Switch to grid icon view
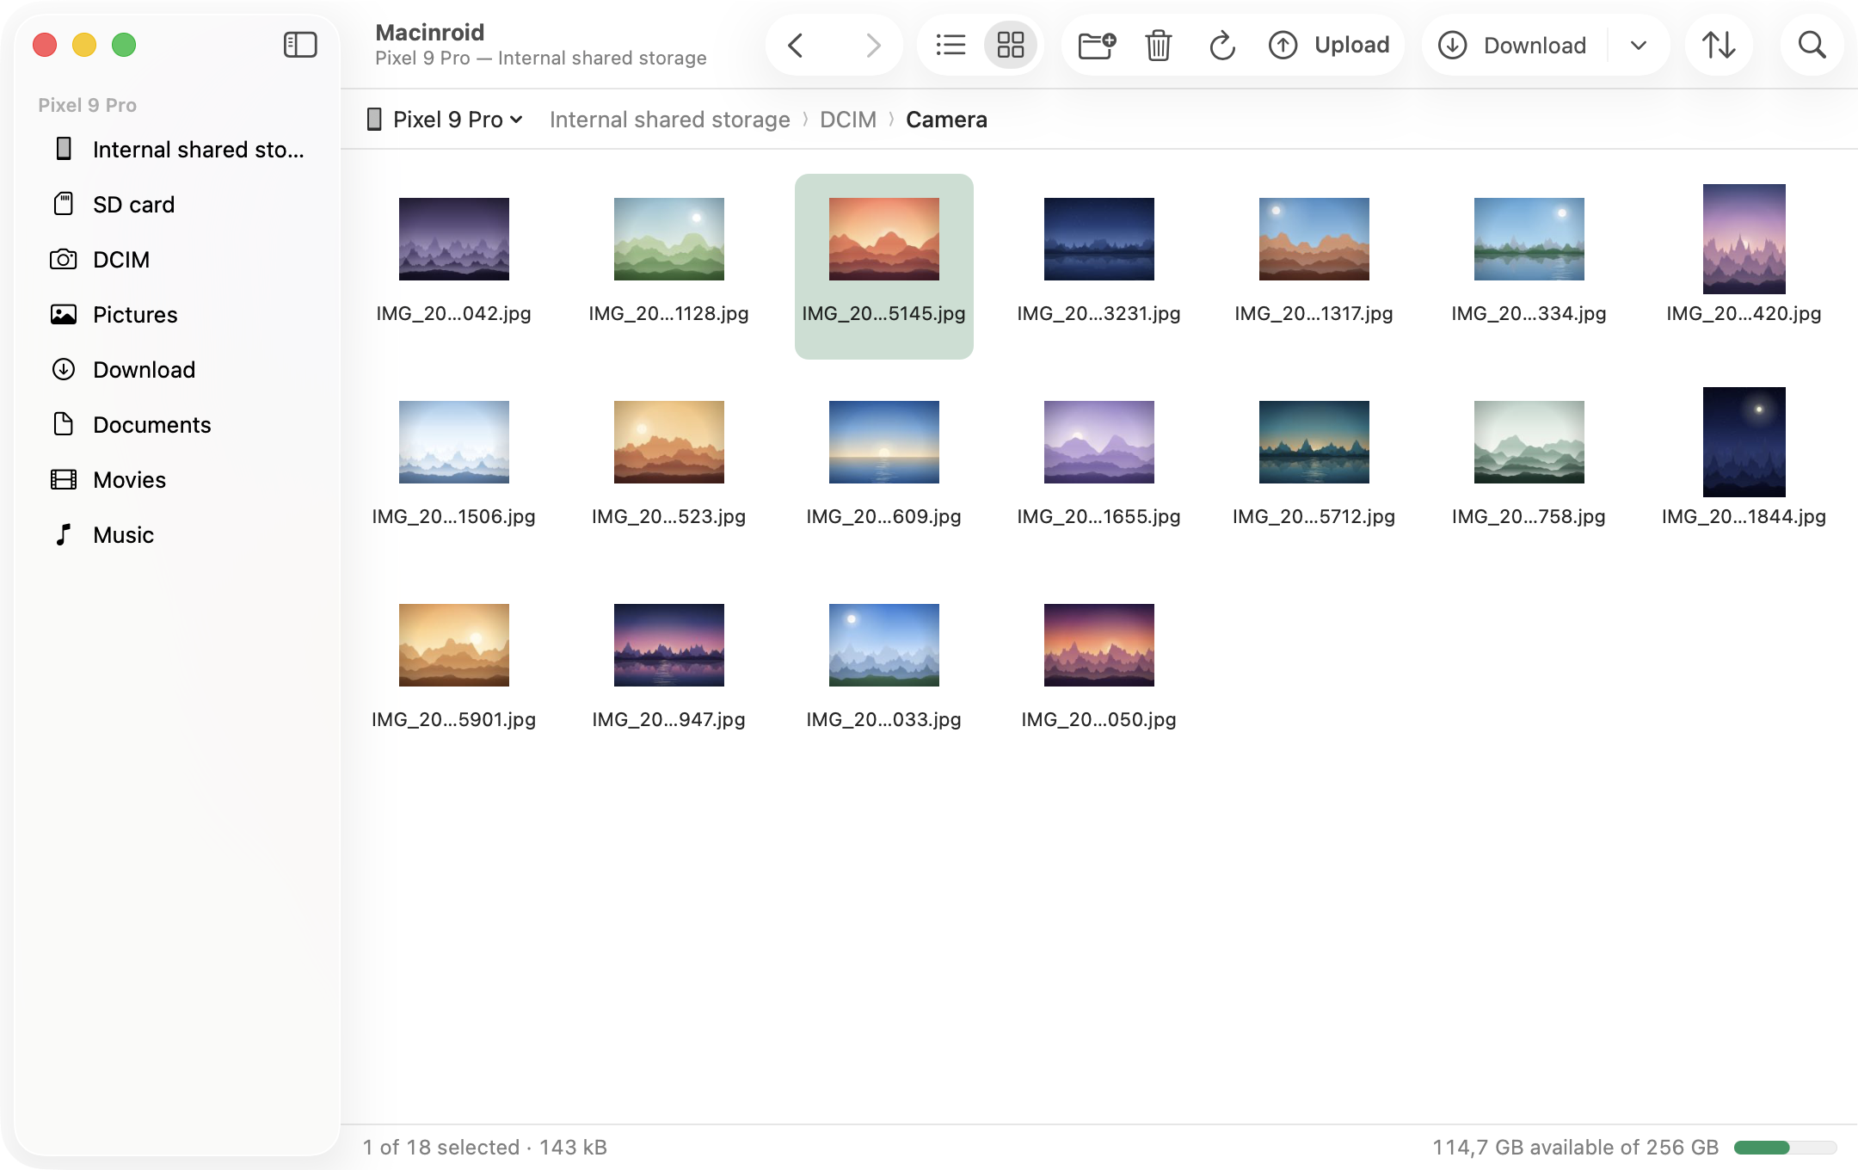 (1011, 45)
